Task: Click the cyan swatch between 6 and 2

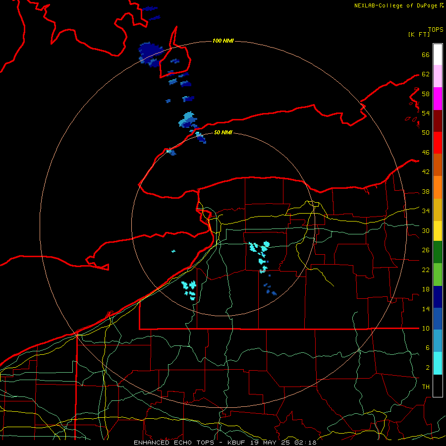Action: [x=438, y=363]
